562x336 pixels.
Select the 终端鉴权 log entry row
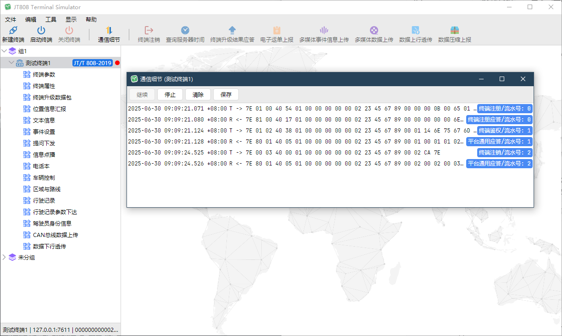(x=330, y=131)
